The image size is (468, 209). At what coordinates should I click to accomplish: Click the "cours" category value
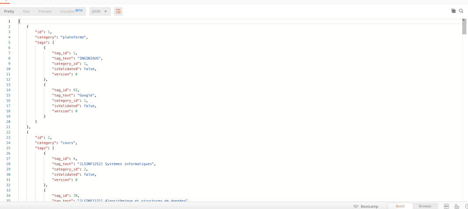(x=69, y=143)
